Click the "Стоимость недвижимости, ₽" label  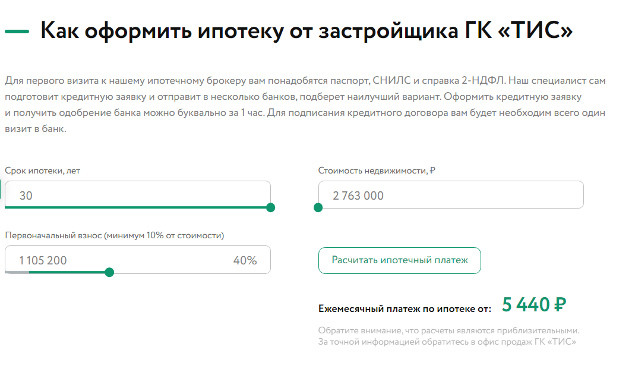[x=377, y=171]
